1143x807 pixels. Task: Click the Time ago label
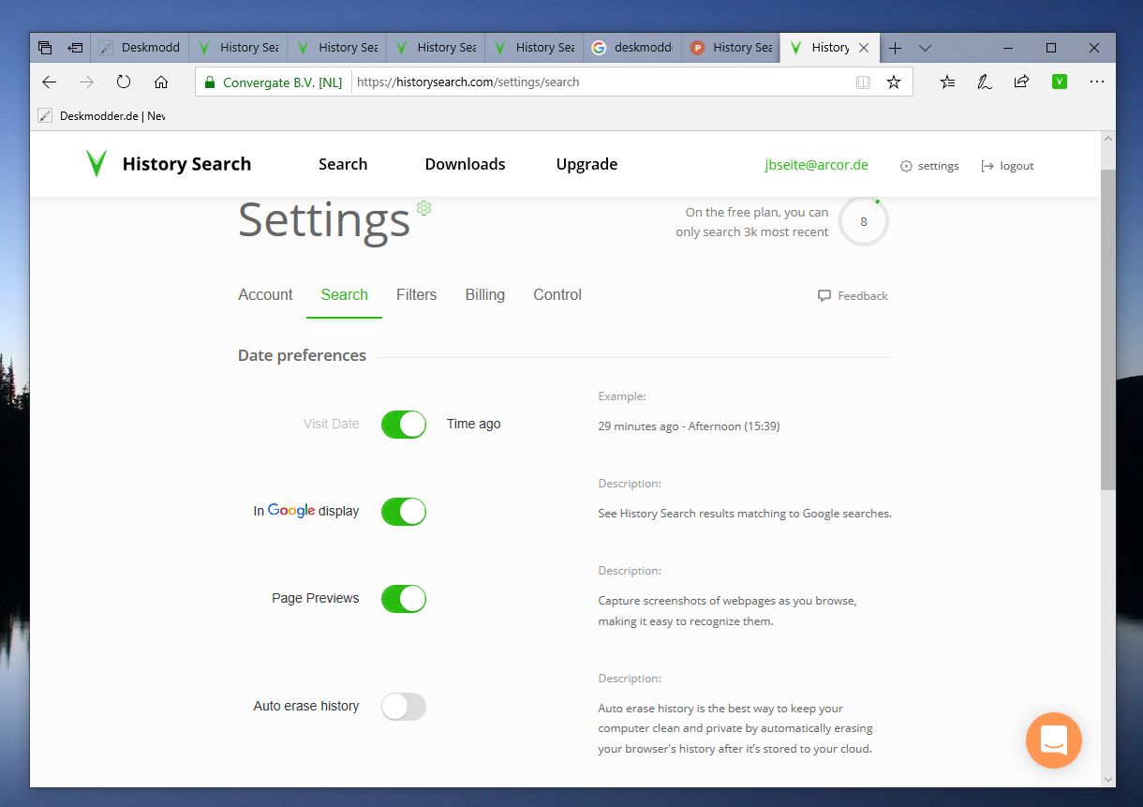pos(473,424)
